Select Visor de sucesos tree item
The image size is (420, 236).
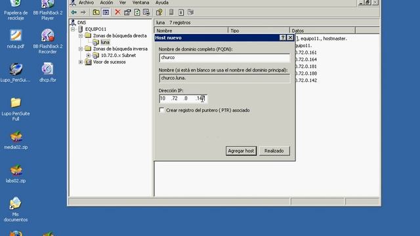(110, 62)
